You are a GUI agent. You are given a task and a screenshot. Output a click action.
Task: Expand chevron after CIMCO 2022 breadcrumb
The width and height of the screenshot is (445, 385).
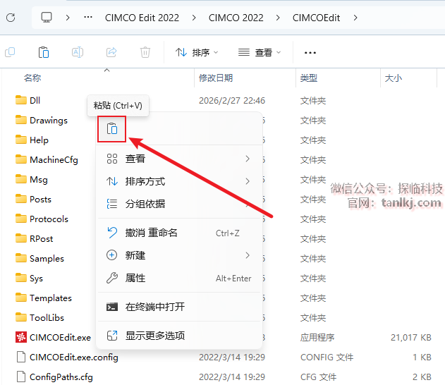point(278,18)
